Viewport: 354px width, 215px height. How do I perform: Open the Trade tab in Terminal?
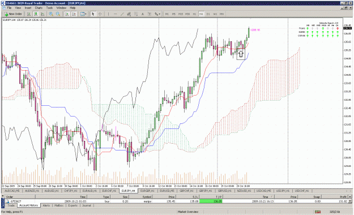coord(11,205)
